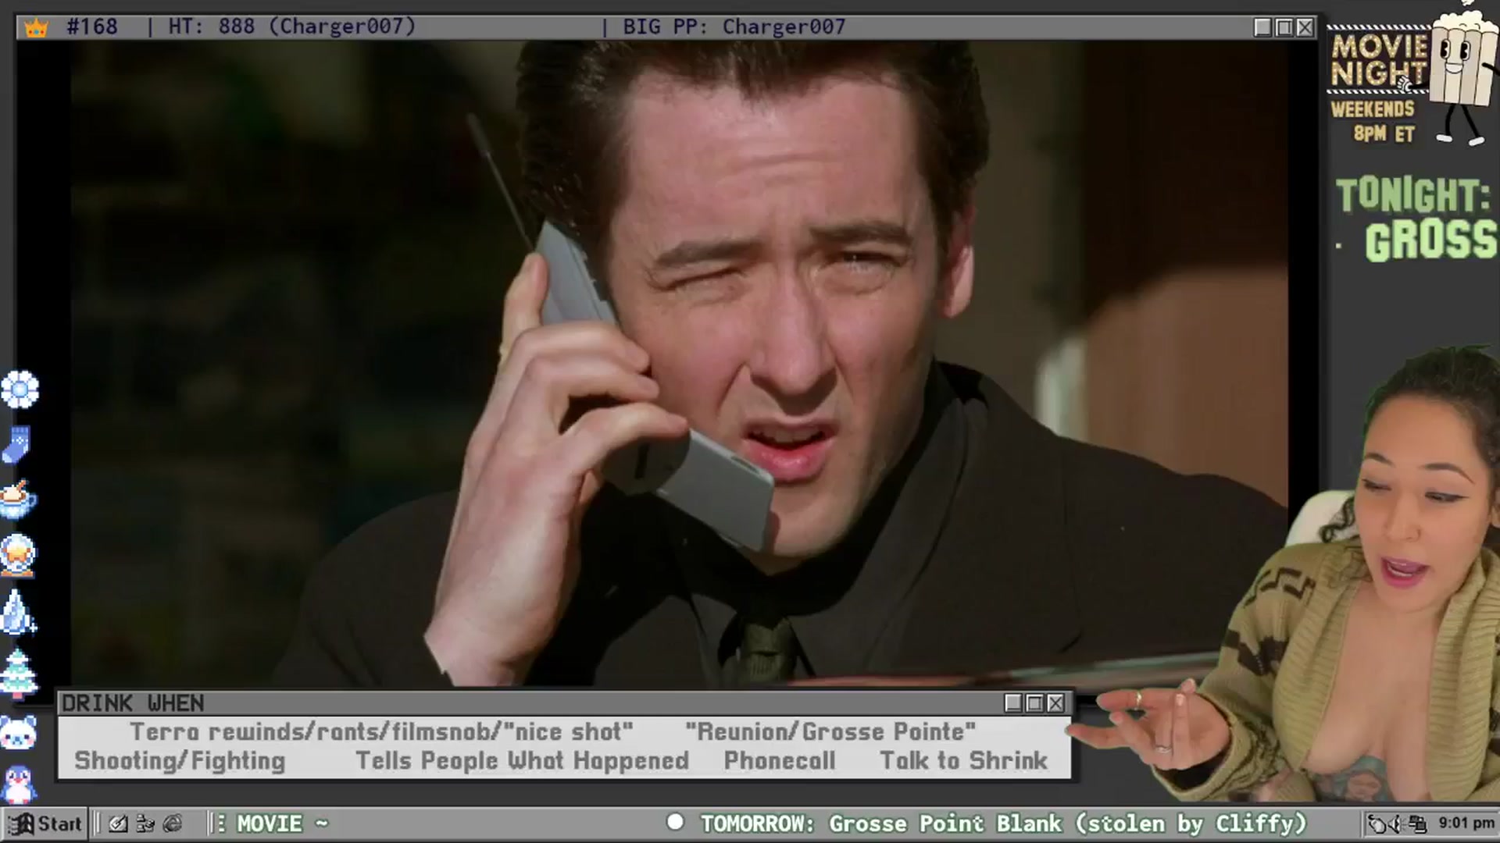Viewport: 1500px width, 843px height.
Task: Click the "Phonecall" drink rule
Action: (x=780, y=761)
